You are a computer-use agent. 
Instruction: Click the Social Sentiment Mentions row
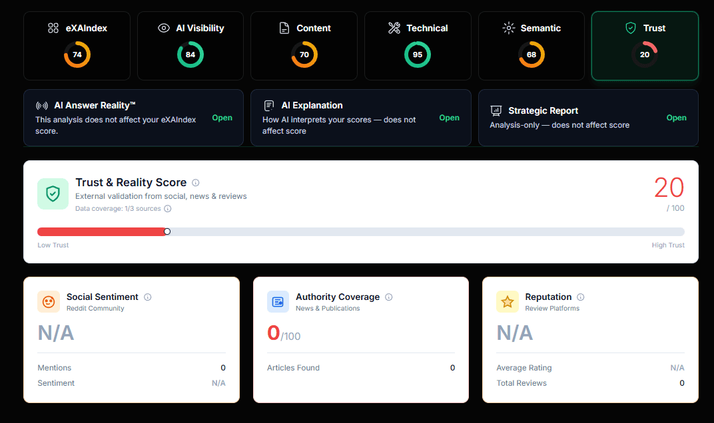pos(131,368)
